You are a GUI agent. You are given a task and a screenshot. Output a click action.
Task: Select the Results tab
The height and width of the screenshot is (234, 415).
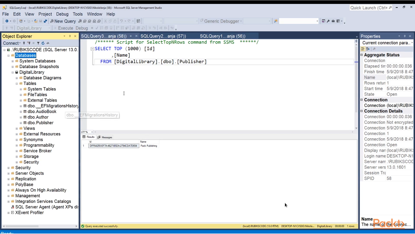[x=89, y=137]
